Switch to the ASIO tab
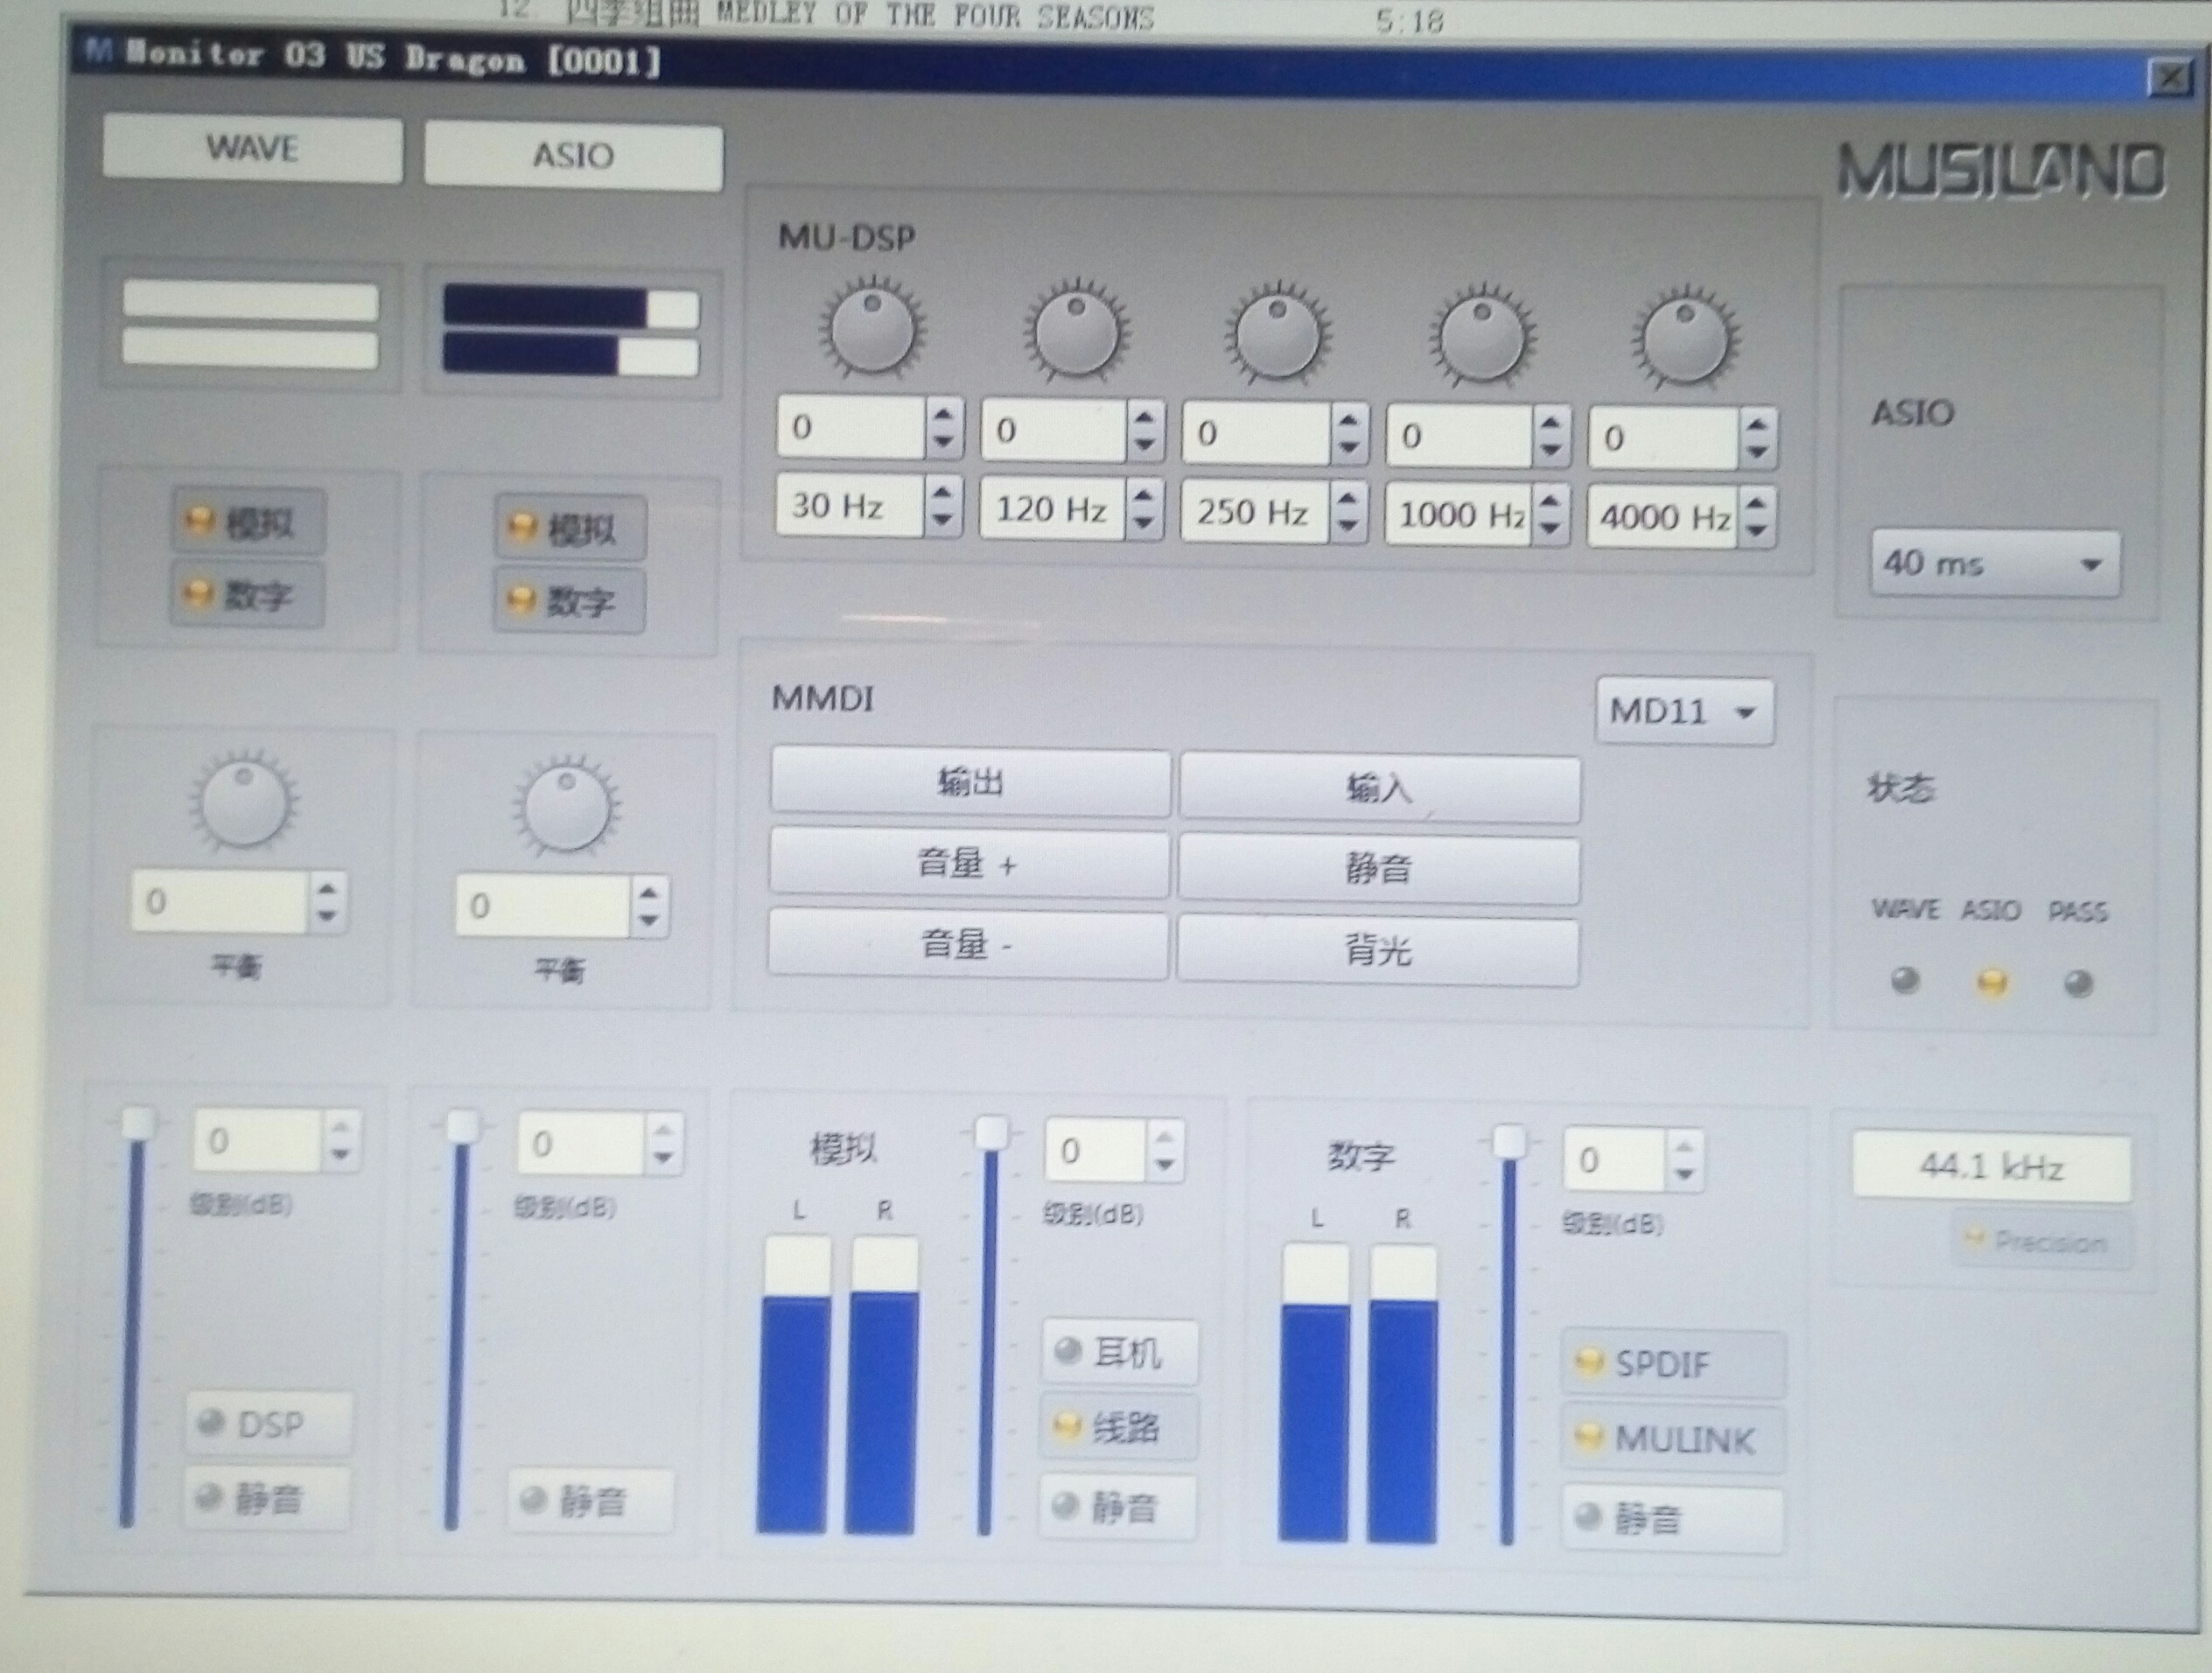The height and width of the screenshot is (1673, 2212). coord(573,156)
